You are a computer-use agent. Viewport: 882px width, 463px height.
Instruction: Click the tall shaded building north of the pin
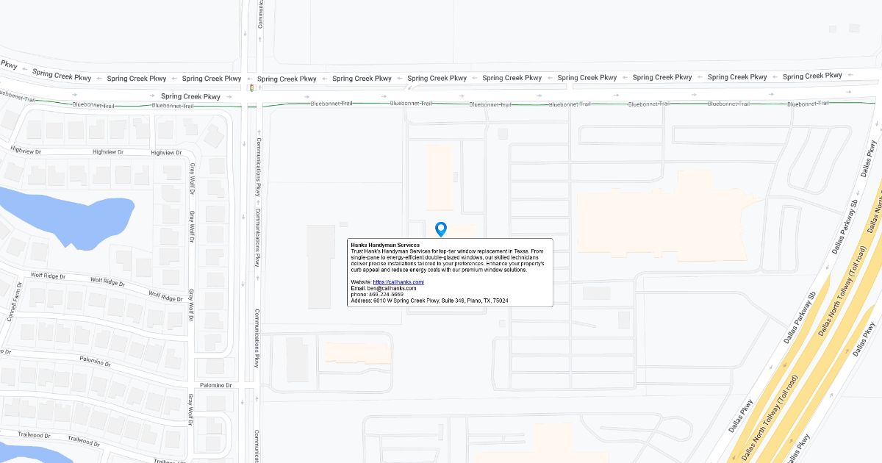[440, 176]
